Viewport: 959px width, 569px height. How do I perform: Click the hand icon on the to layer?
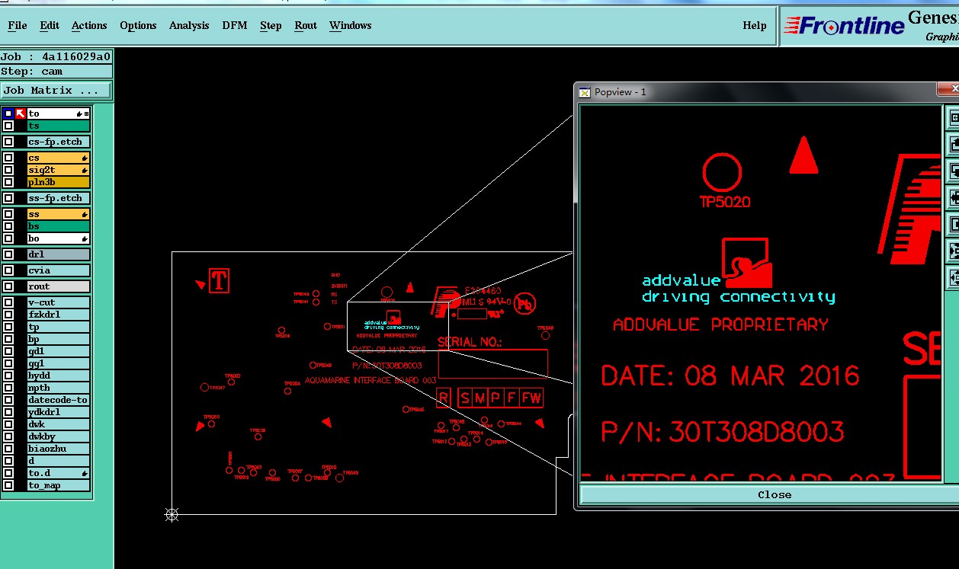pos(79,113)
